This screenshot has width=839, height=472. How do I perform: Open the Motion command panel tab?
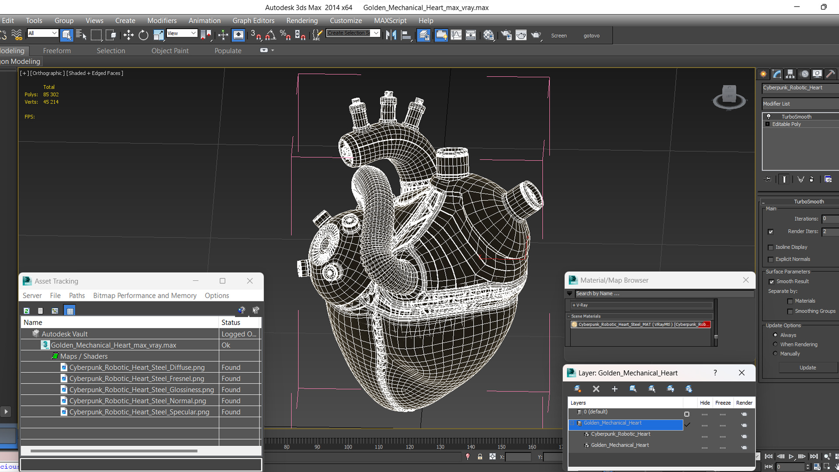[x=804, y=74]
